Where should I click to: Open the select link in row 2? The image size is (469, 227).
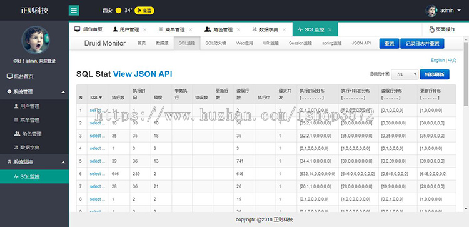[x=98, y=123]
